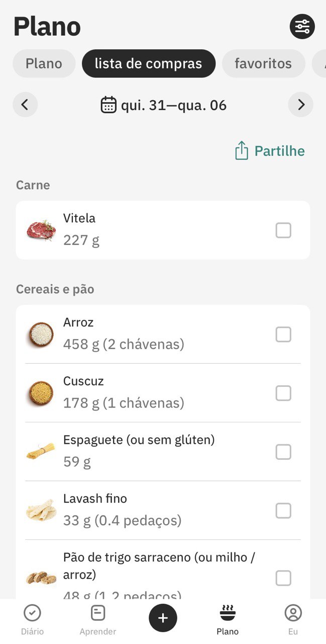This screenshot has width=326, height=644.
Task: Open the Lavash fino item thumbnail
Action: [x=41, y=511]
